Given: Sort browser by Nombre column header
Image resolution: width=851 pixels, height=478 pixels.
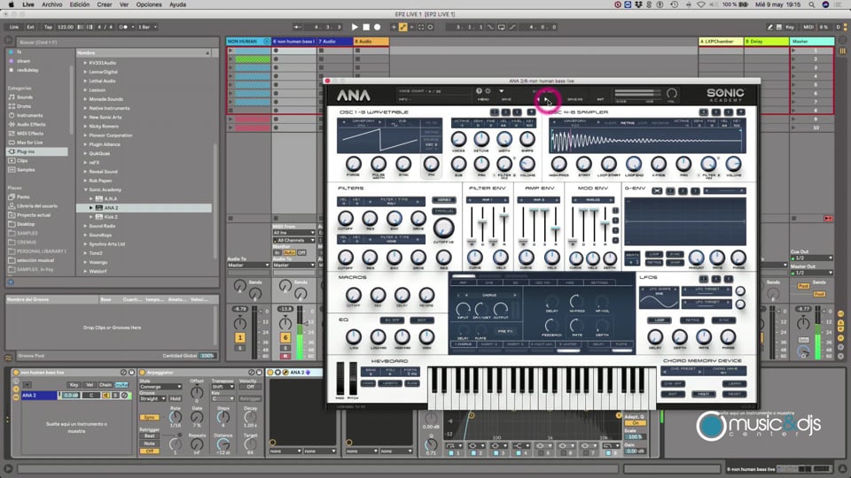Looking at the screenshot, I should [x=144, y=52].
